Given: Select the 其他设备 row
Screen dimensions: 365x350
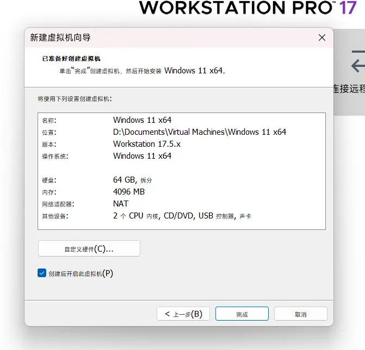Looking at the screenshot, I should tap(182, 216).
